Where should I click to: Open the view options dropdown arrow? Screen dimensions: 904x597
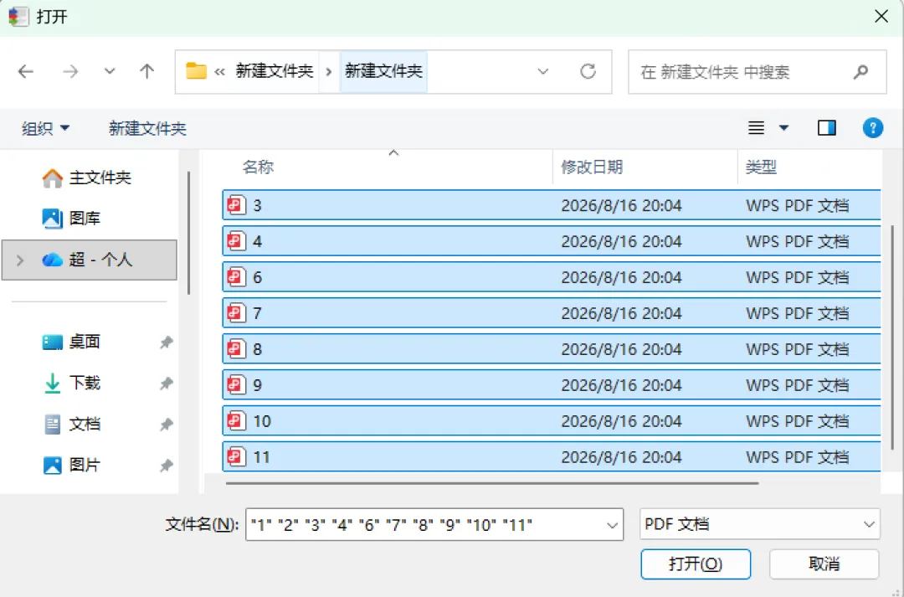[x=783, y=128]
